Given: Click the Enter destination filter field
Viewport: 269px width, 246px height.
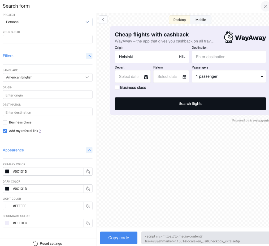Looking at the screenshot, I should pyautogui.click(x=47, y=112).
